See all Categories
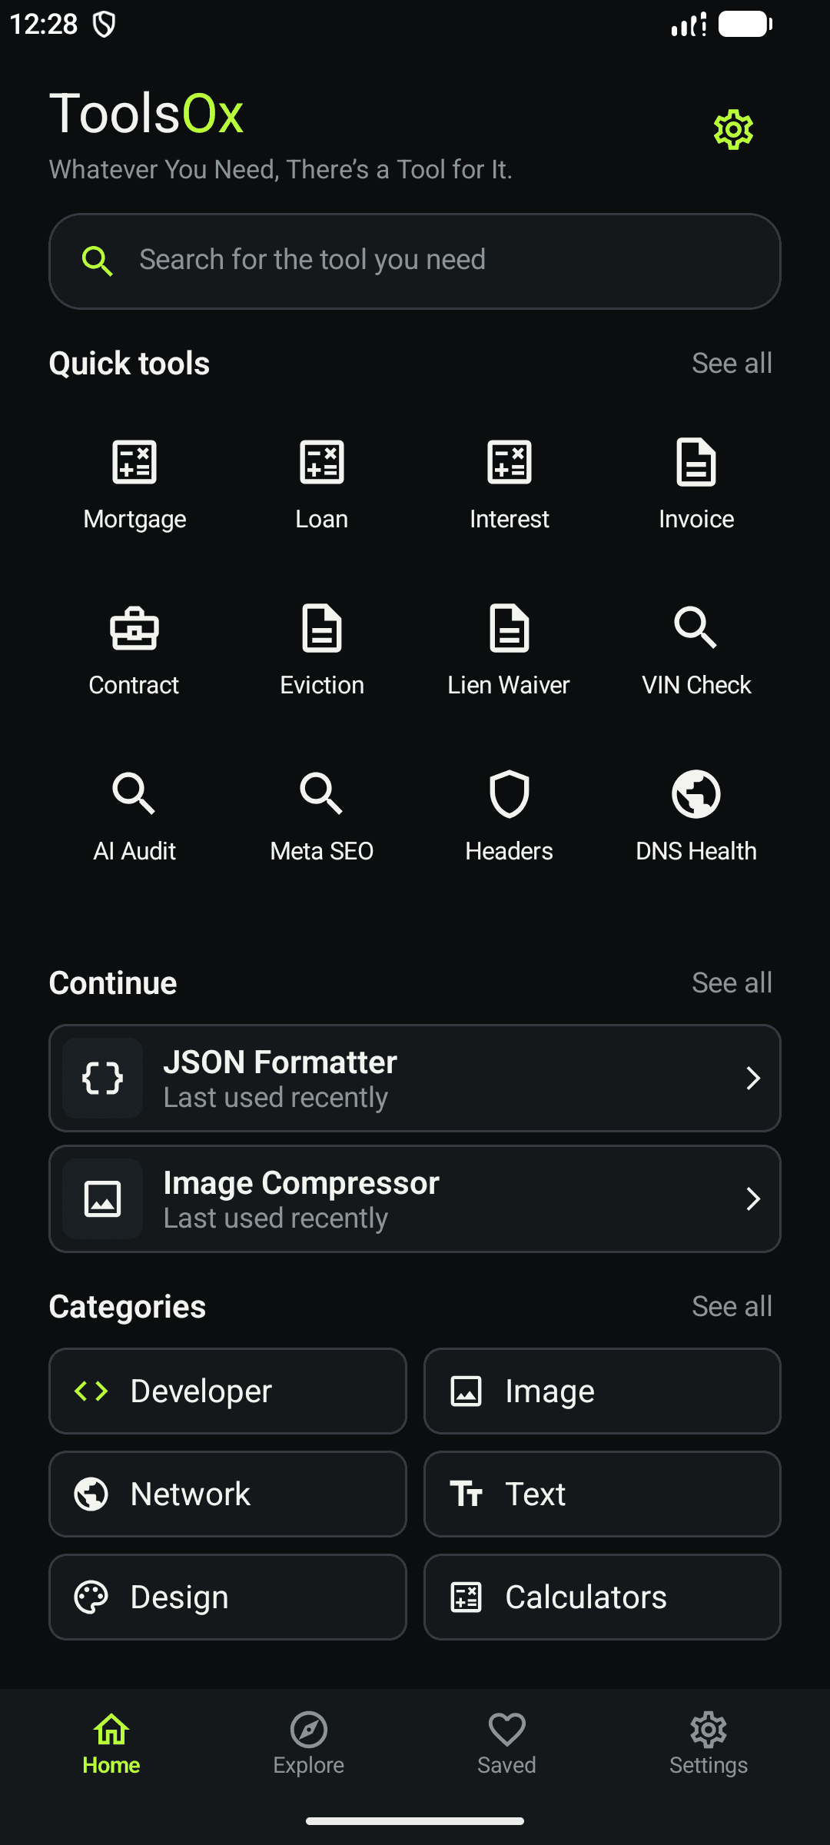Viewport: 830px width, 1845px height. pos(732,1306)
